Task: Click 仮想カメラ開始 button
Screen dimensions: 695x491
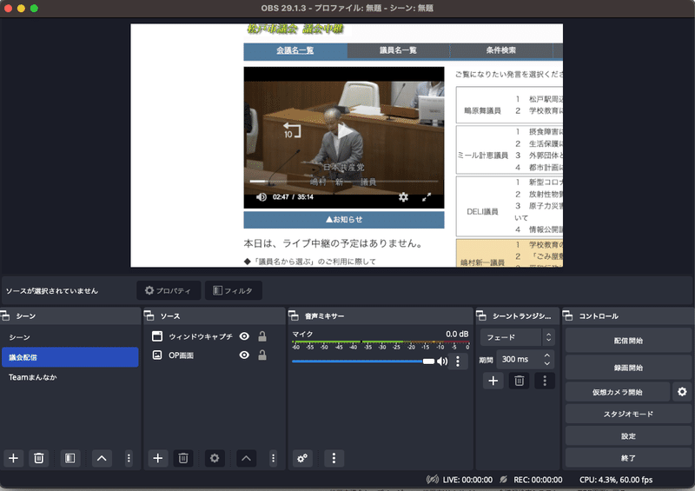Action: click(618, 392)
